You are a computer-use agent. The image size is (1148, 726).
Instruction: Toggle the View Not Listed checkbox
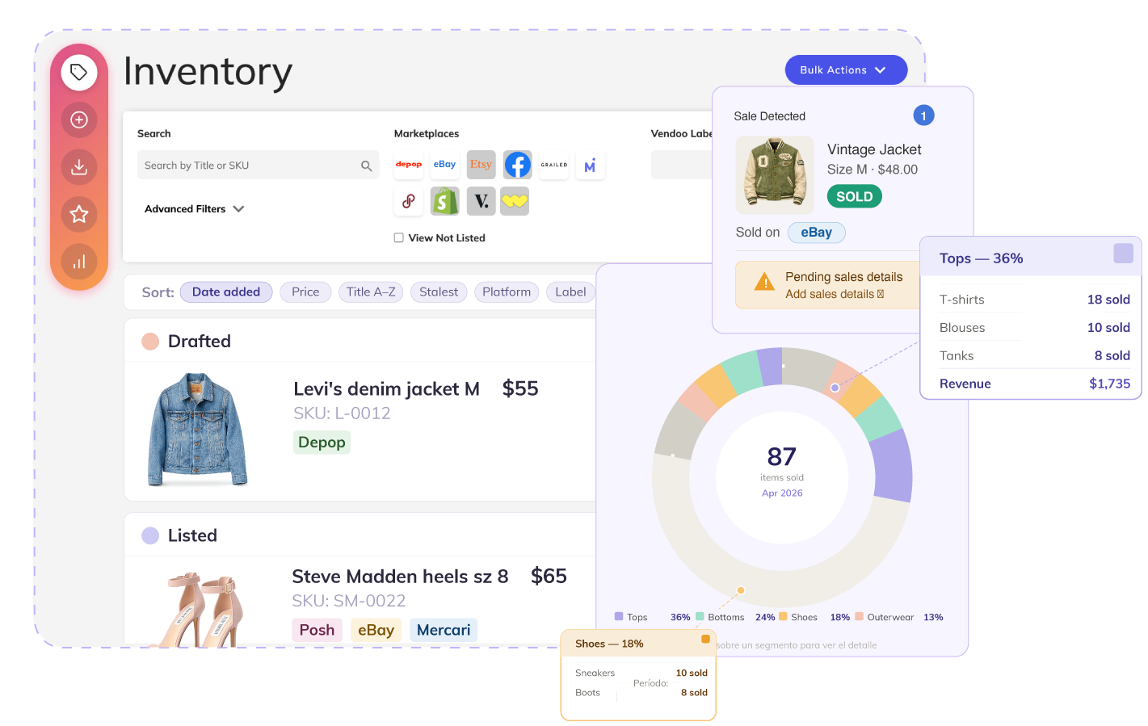pyautogui.click(x=398, y=237)
